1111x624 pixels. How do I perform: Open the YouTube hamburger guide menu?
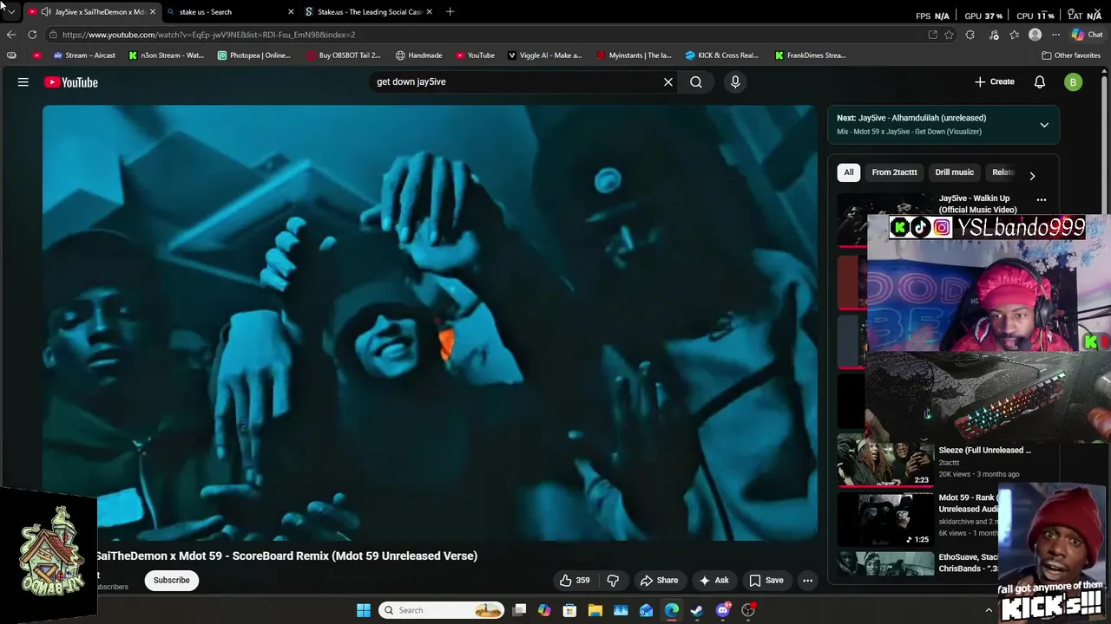point(23,82)
